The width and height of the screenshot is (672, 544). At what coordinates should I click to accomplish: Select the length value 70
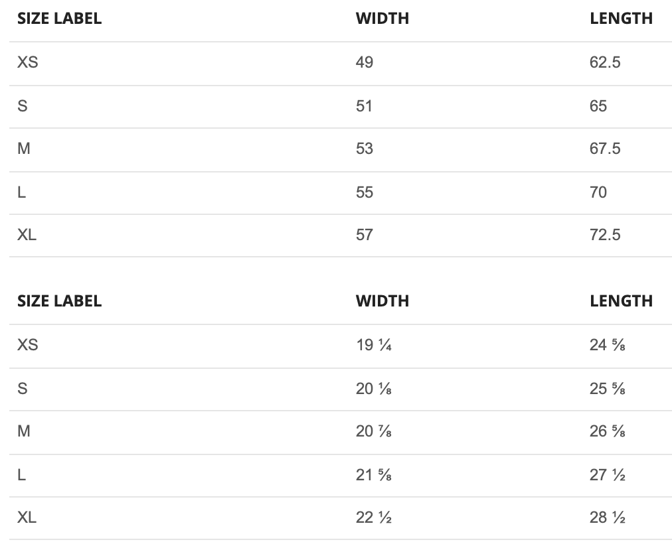coord(598,192)
